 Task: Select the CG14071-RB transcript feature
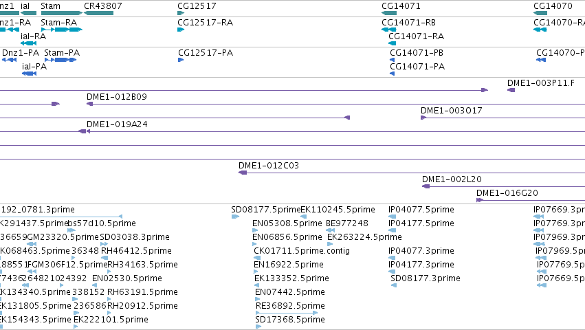pos(389,30)
